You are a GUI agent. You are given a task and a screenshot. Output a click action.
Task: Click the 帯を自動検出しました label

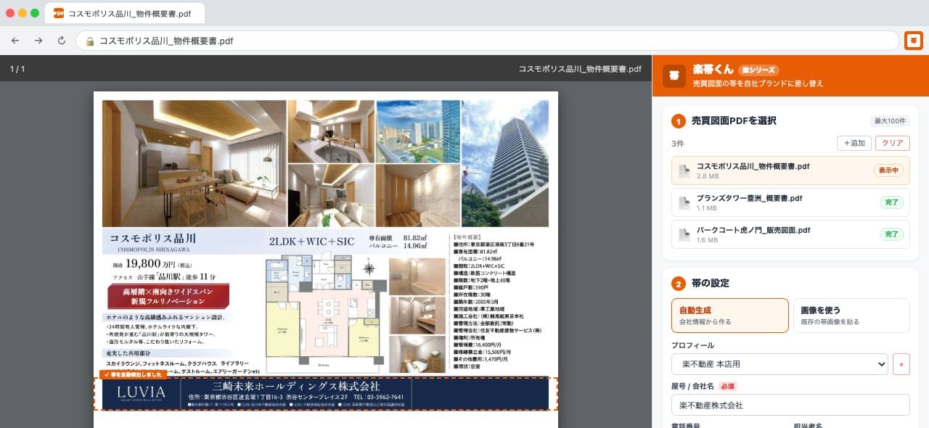pos(134,374)
